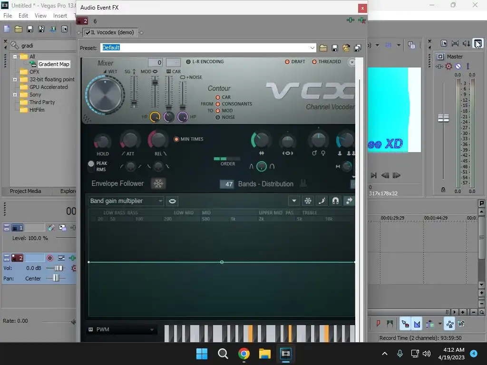Click the remove plug-in icon in Audio Event FX
Viewport: 487px width, 365px height.
tap(362, 20)
